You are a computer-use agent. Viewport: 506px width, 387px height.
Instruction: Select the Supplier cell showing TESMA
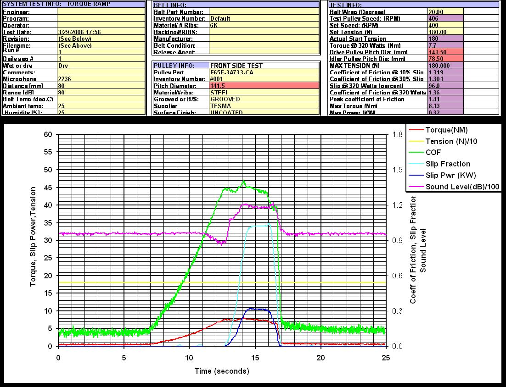pos(264,106)
